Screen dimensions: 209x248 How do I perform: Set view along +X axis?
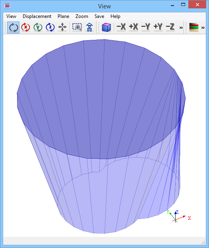(x=134, y=27)
